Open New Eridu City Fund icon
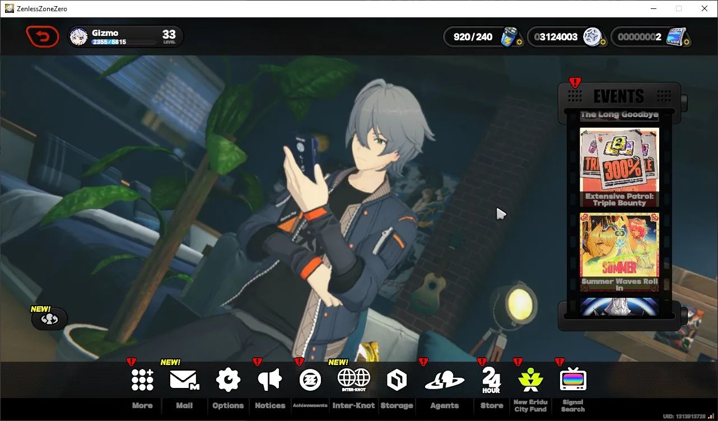Image resolution: width=718 pixels, height=421 pixels. coord(529,381)
